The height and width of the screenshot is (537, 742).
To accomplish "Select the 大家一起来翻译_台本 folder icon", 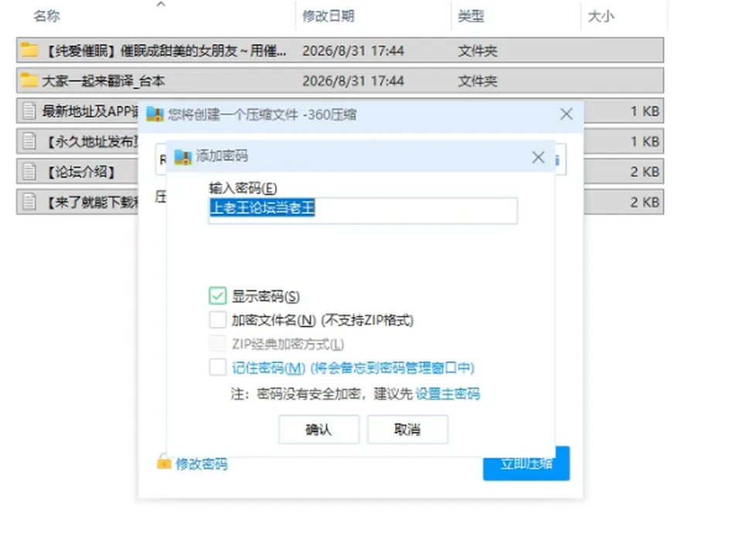I will click(x=29, y=80).
